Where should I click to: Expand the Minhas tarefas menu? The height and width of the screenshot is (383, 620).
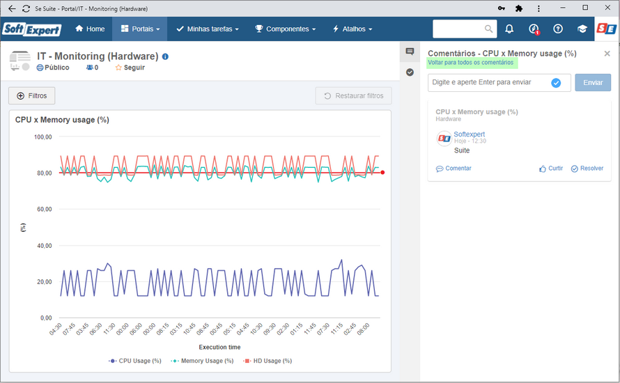[208, 29]
